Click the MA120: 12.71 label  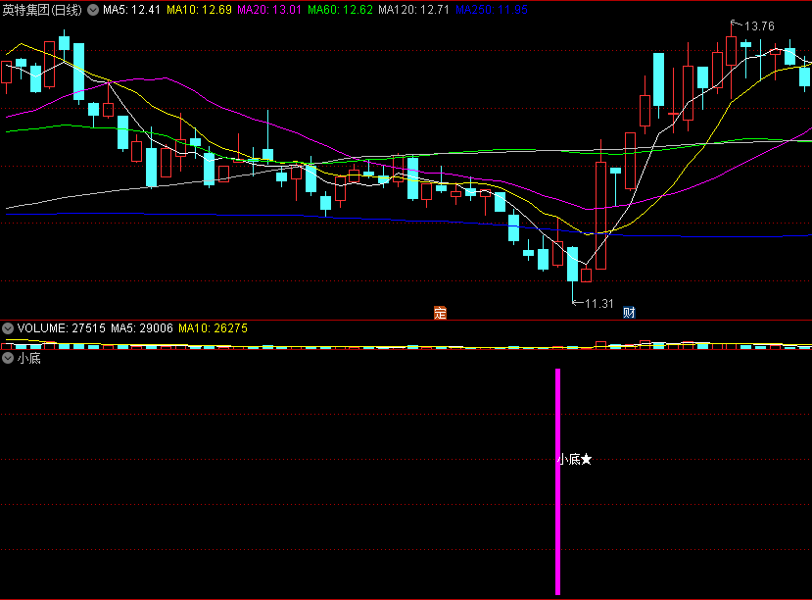tap(413, 10)
